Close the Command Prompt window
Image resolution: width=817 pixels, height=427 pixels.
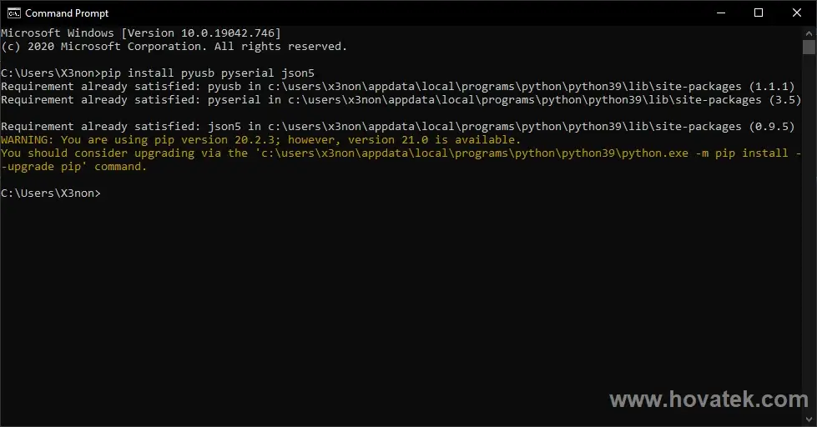pos(797,13)
